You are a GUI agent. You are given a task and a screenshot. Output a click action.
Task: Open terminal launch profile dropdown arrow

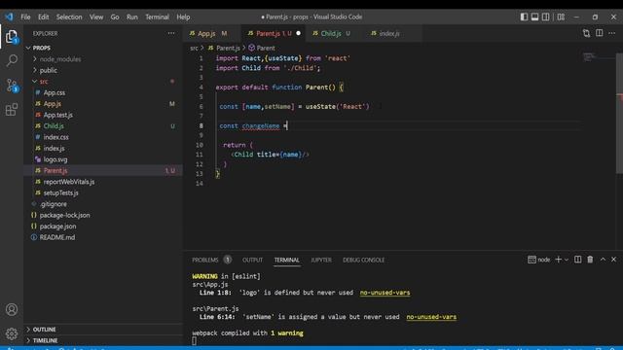567,260
